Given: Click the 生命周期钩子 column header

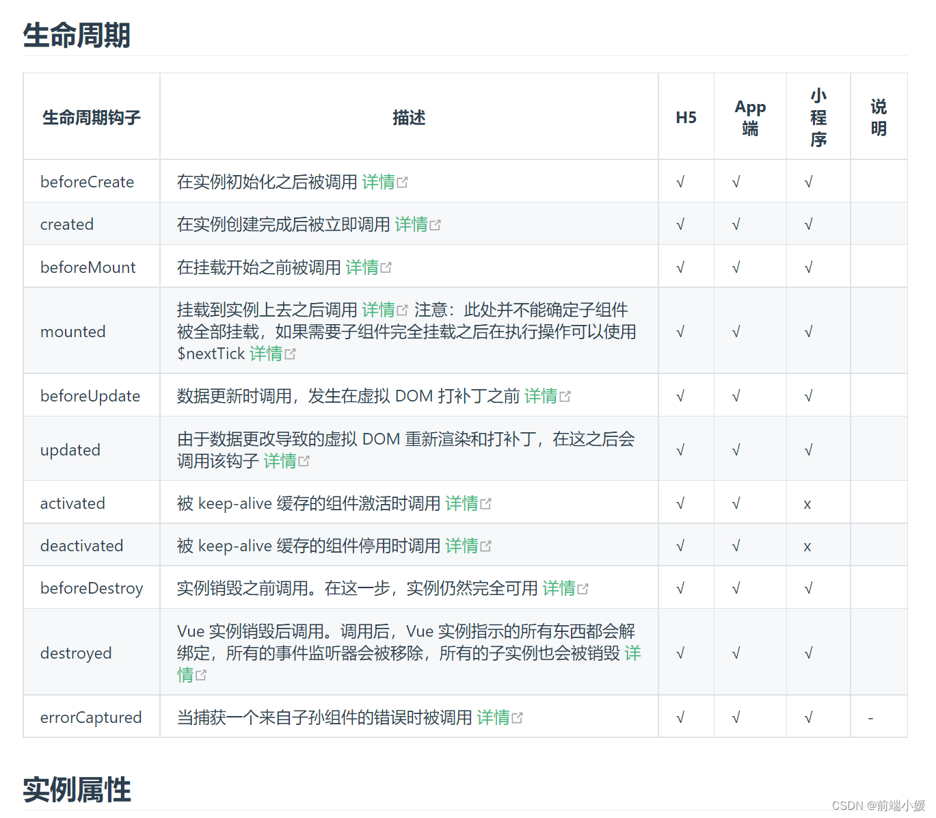Looking at the screenshot, I should [x=92, y=118].
